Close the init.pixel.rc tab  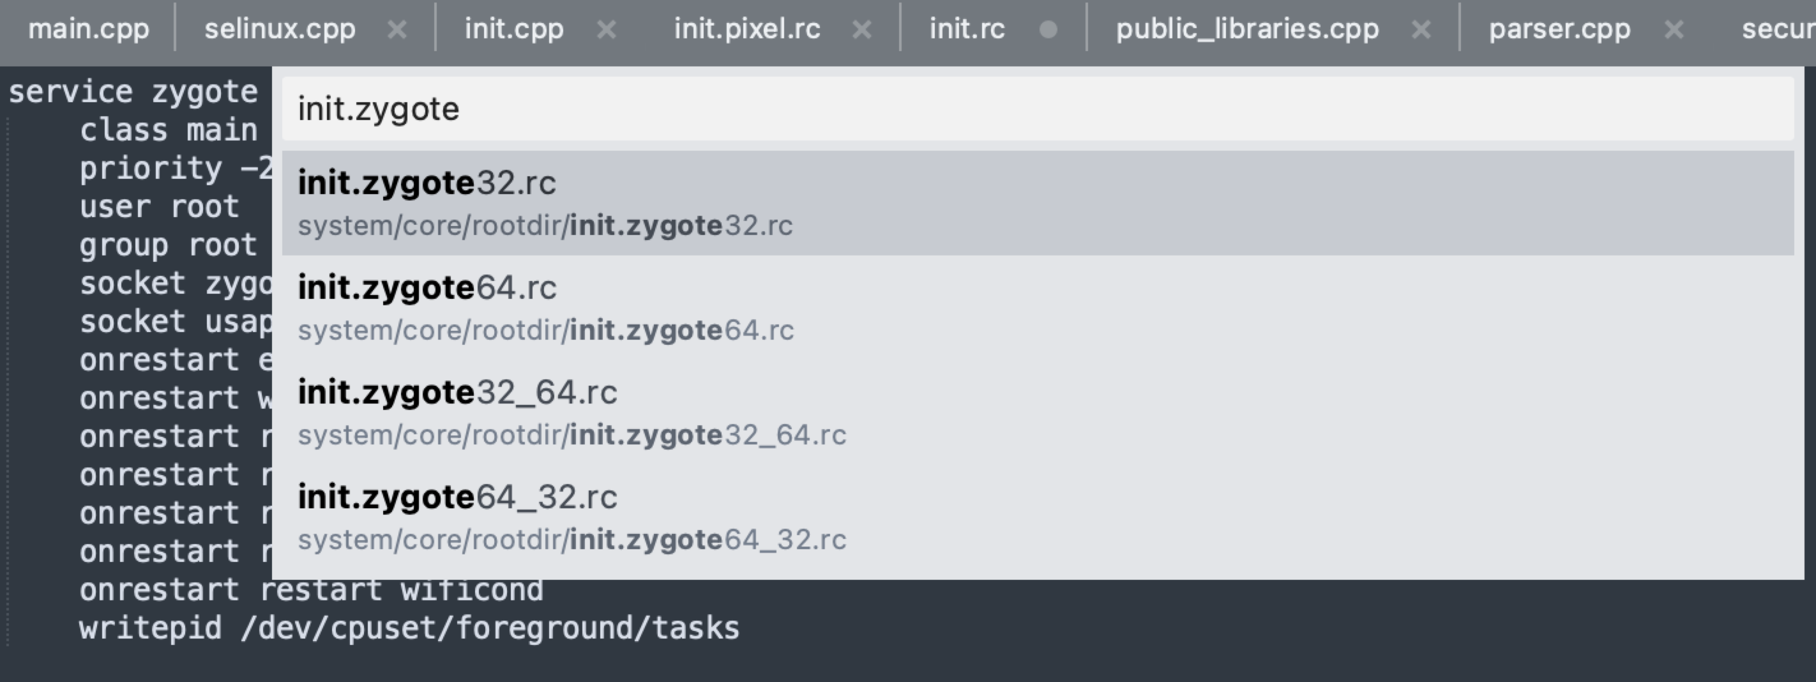click(x=861, y=29)
